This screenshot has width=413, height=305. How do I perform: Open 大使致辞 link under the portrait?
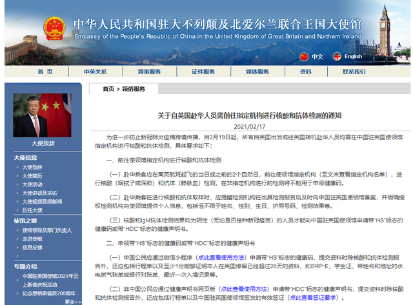[x=43, y=143]
